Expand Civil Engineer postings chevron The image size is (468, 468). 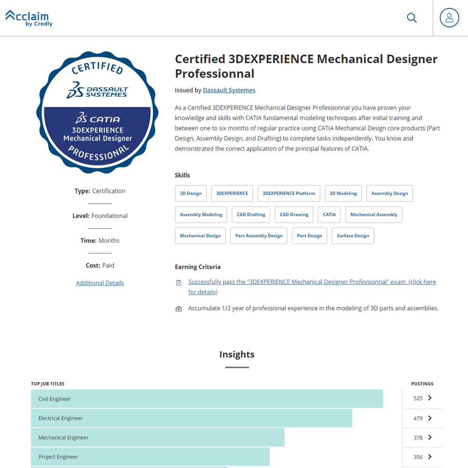click(430, 398)
